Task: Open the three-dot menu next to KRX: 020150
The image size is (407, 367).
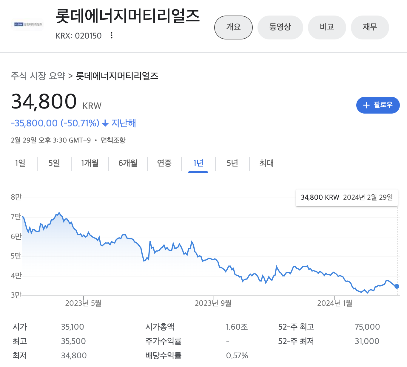Action: (112, 35)
